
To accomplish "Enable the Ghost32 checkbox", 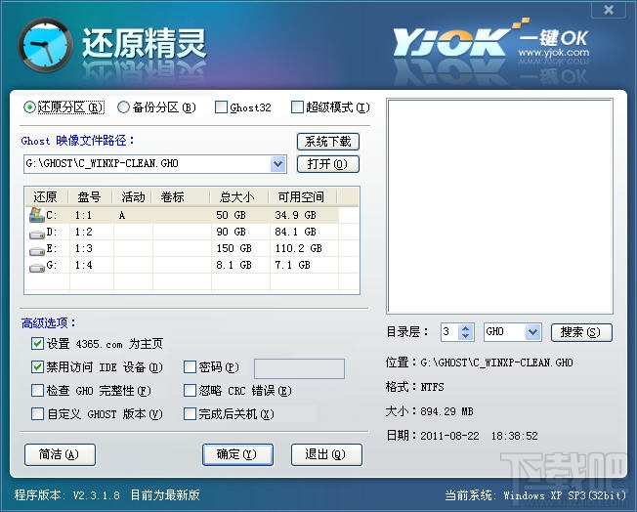I will coord(221,107).
